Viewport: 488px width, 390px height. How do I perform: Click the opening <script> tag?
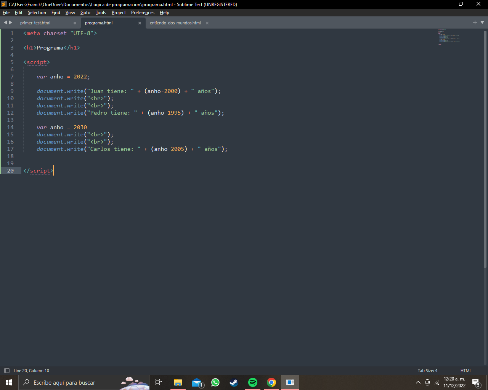point(37,62)
